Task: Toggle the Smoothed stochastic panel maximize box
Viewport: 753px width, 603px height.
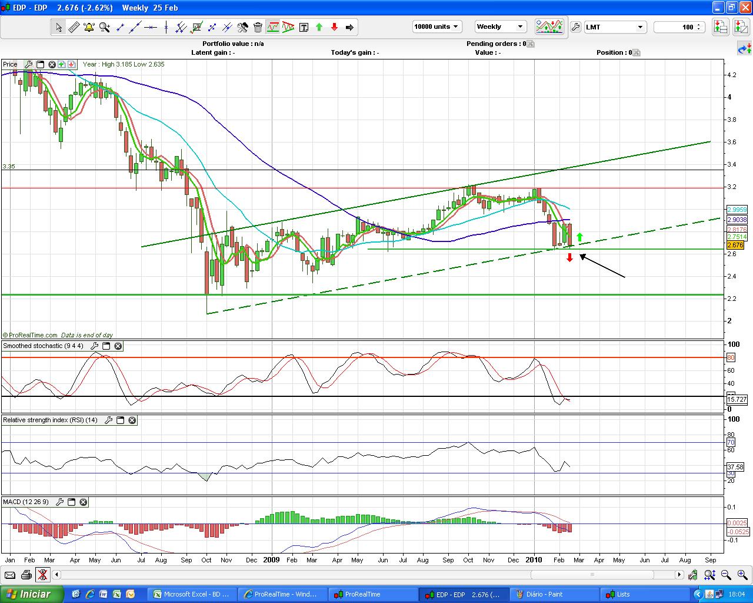Action: click(106, 346)
